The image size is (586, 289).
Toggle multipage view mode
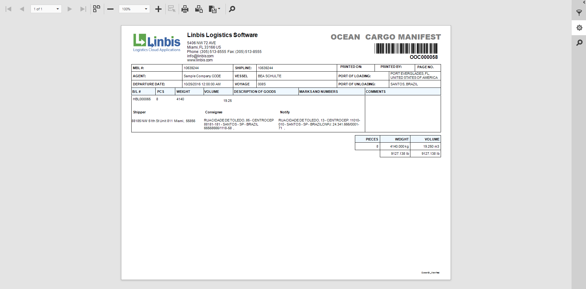coord(97,9)
